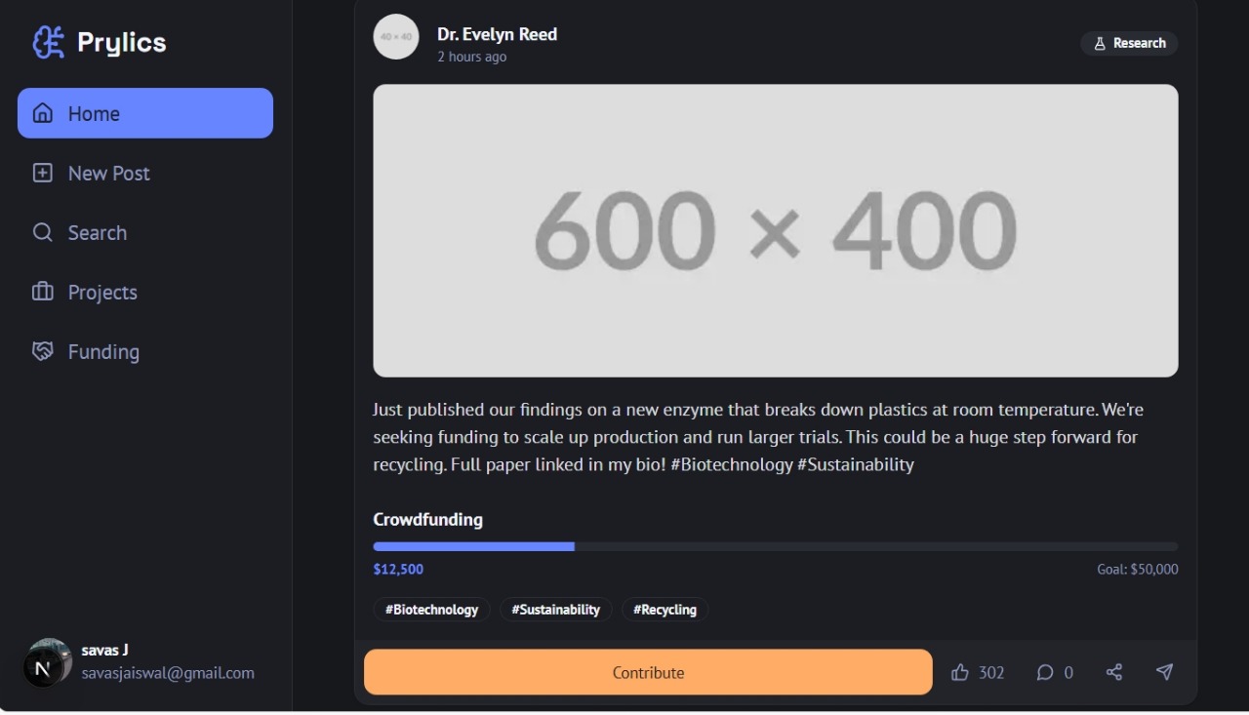Click the Home house icon

(x=43, y=113)
